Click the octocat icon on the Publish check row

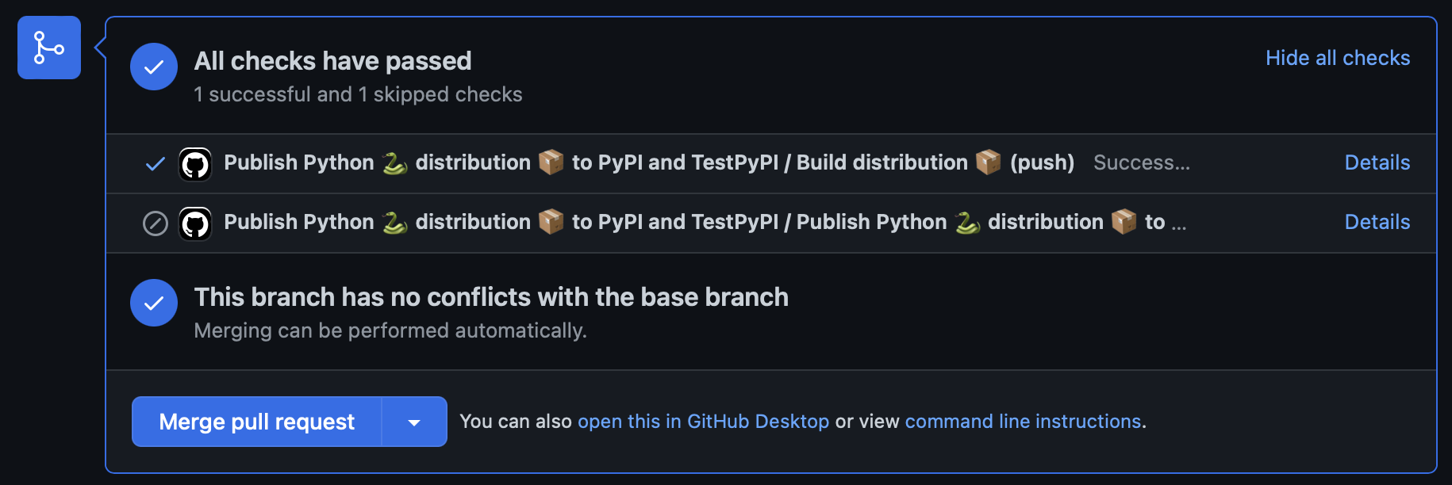[195, 223]
